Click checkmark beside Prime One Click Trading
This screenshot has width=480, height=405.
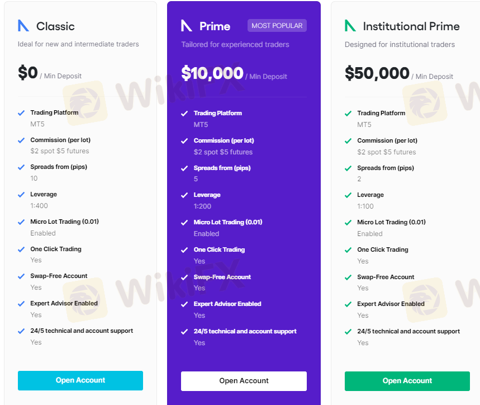[x=184, y=250]
